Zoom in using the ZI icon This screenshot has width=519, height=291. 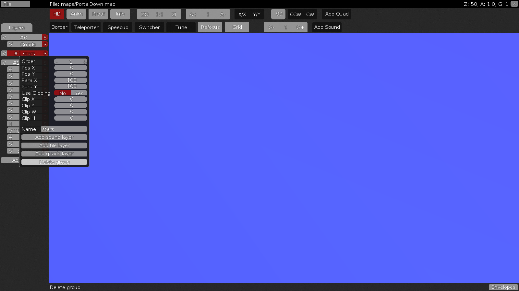tap(174, 14)
